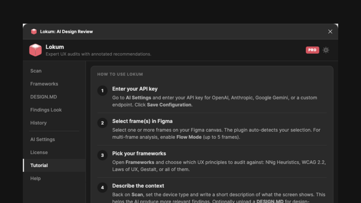361x203 pixels.
Task: Click the Lokum cube logo in header
Action: (x=35, y=50)
